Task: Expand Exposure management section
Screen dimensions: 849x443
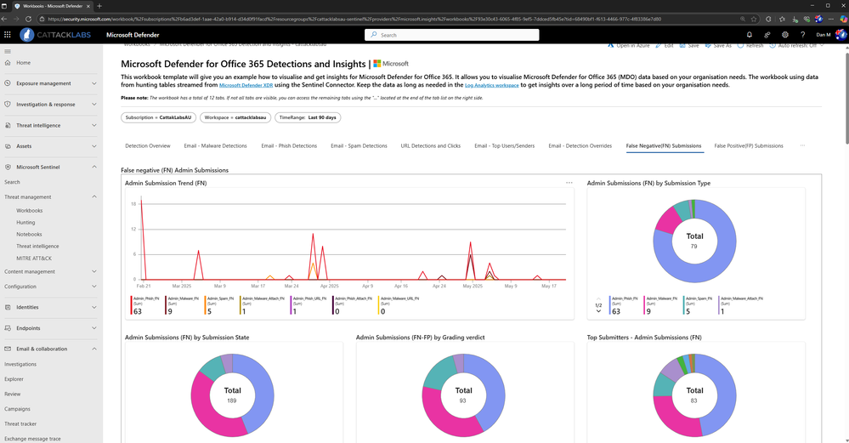Action: [x=94, y=83]
